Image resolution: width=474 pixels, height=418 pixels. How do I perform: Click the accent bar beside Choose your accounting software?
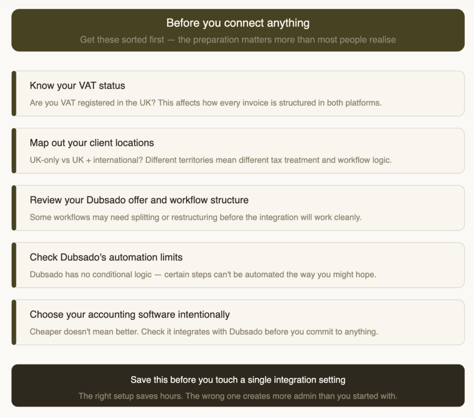[14, 322]
